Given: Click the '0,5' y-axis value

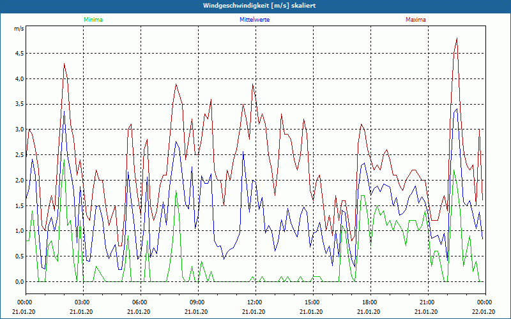Looking at the screenshot, I should pos(20,256).
